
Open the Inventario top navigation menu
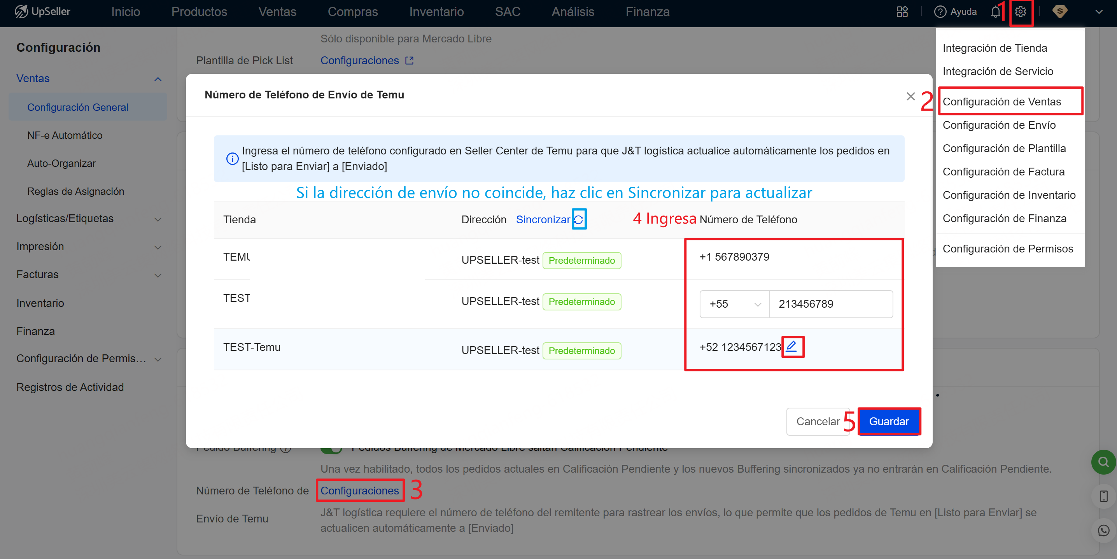pos(436,12)
